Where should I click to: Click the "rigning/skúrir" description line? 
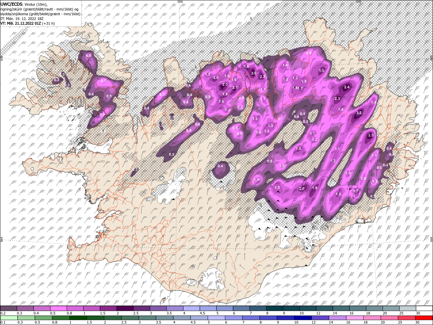(x=40, y=9)
